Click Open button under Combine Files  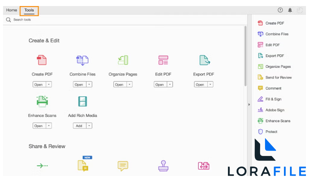(x=80, y=84)
